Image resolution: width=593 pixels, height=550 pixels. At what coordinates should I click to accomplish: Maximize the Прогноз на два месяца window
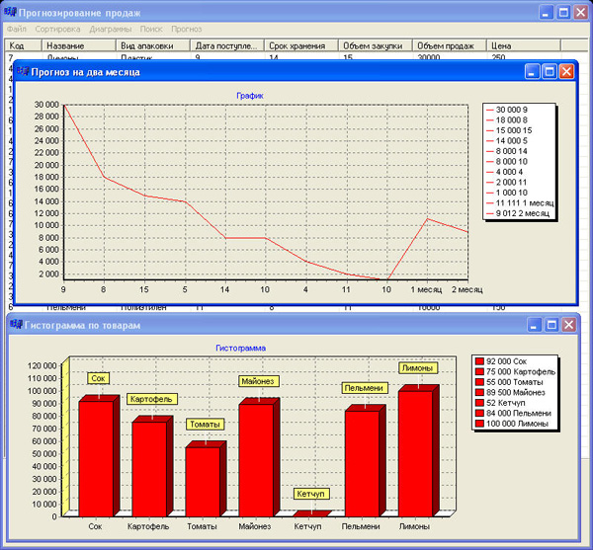(550, 72)
